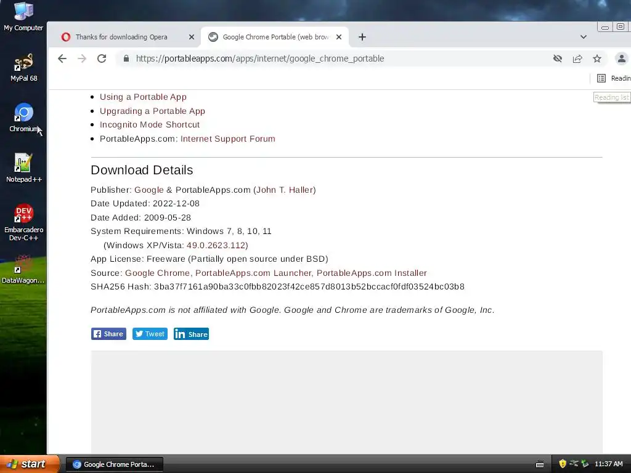Select the My Computer desktop icon

coord(23,17)
